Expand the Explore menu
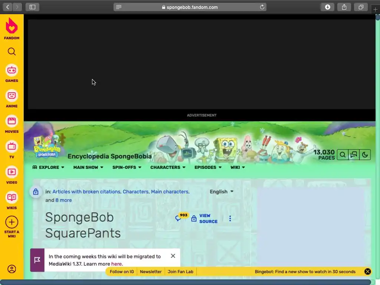The width and height of the screenshot is (380, 285). coord(48,167)
